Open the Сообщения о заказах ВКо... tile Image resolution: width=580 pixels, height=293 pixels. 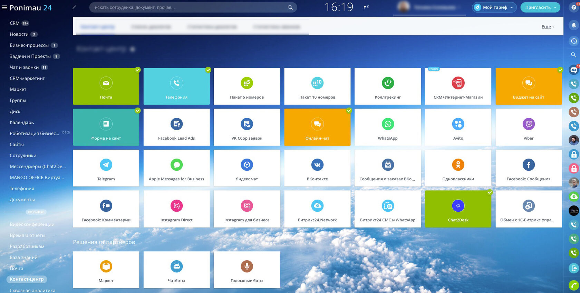pos(388,168)
